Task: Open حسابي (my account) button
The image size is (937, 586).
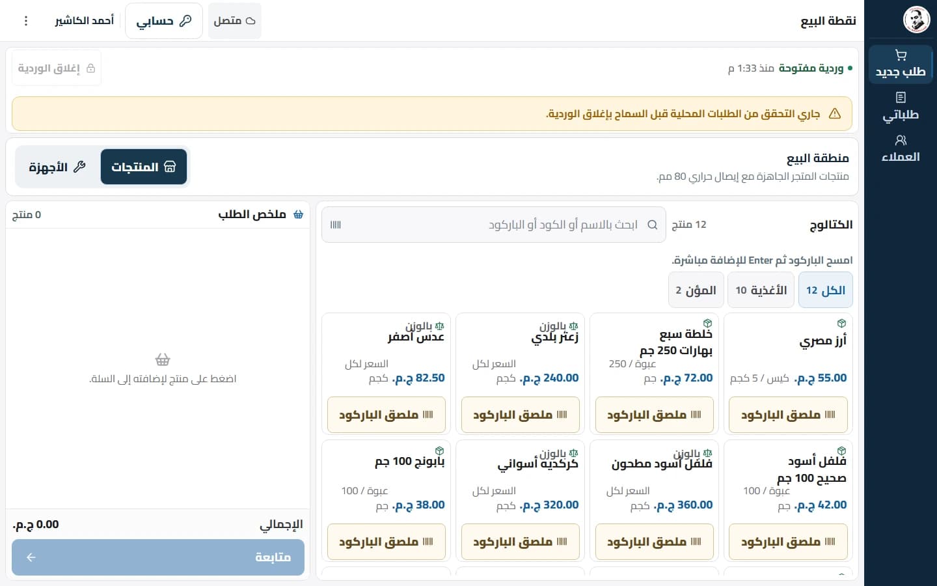Action: coord(164,21)
